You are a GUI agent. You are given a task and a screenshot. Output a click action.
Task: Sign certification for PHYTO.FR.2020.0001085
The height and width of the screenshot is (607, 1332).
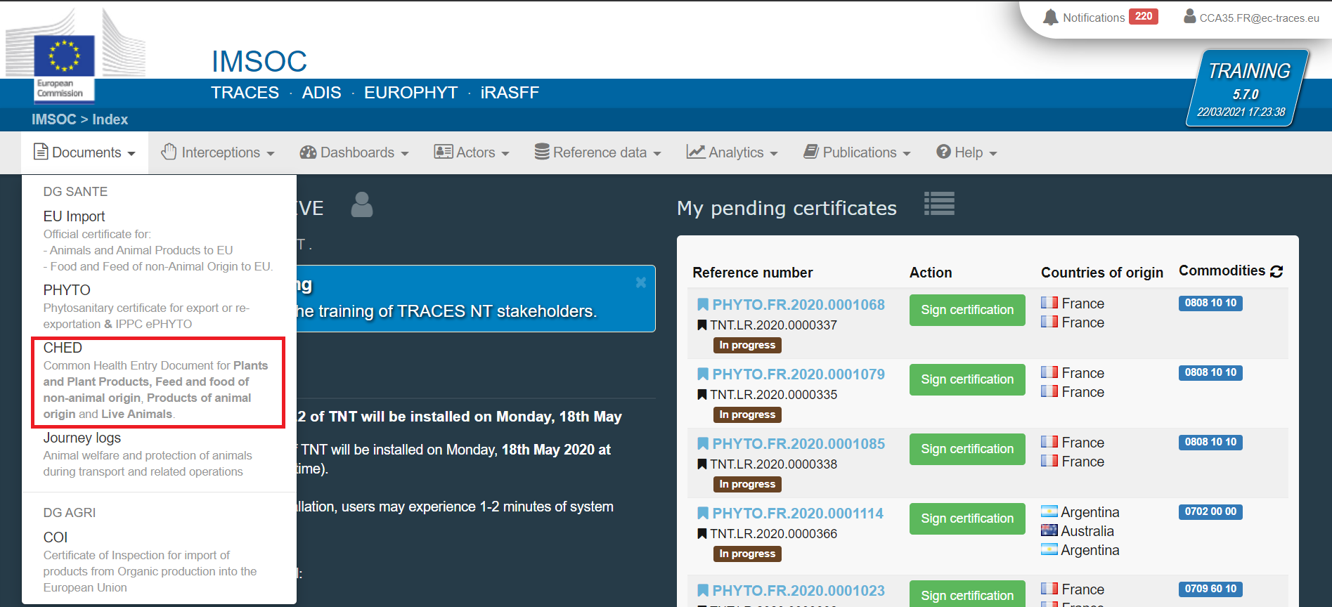[967, 449]
